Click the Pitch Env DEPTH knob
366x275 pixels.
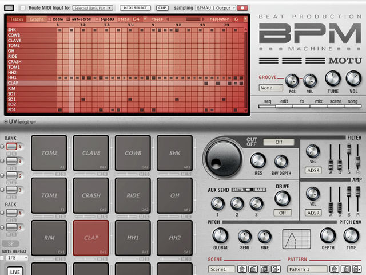(x=328, y=235)
